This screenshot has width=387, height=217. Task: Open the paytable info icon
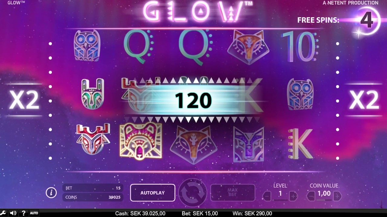pos(51,192)
